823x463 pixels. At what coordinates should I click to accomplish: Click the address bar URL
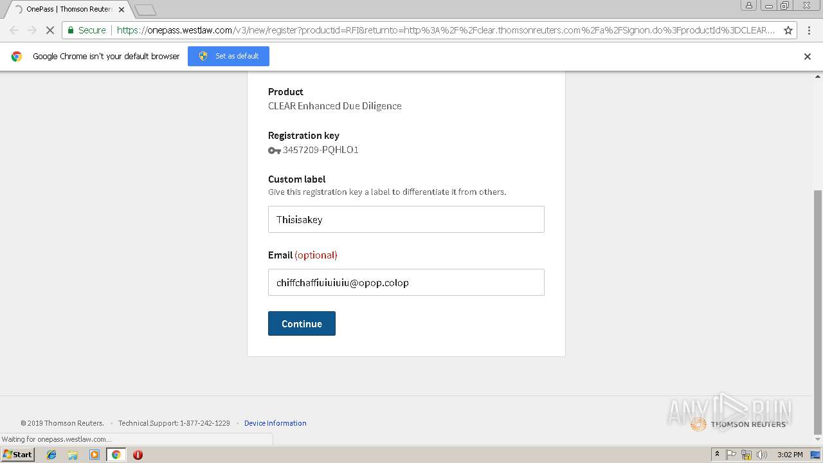[x=446, y=30]
